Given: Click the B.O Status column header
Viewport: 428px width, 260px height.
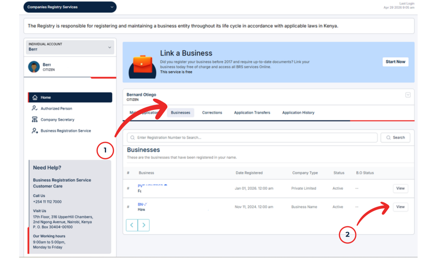Looking at the screenshot, I should [364, 173].
